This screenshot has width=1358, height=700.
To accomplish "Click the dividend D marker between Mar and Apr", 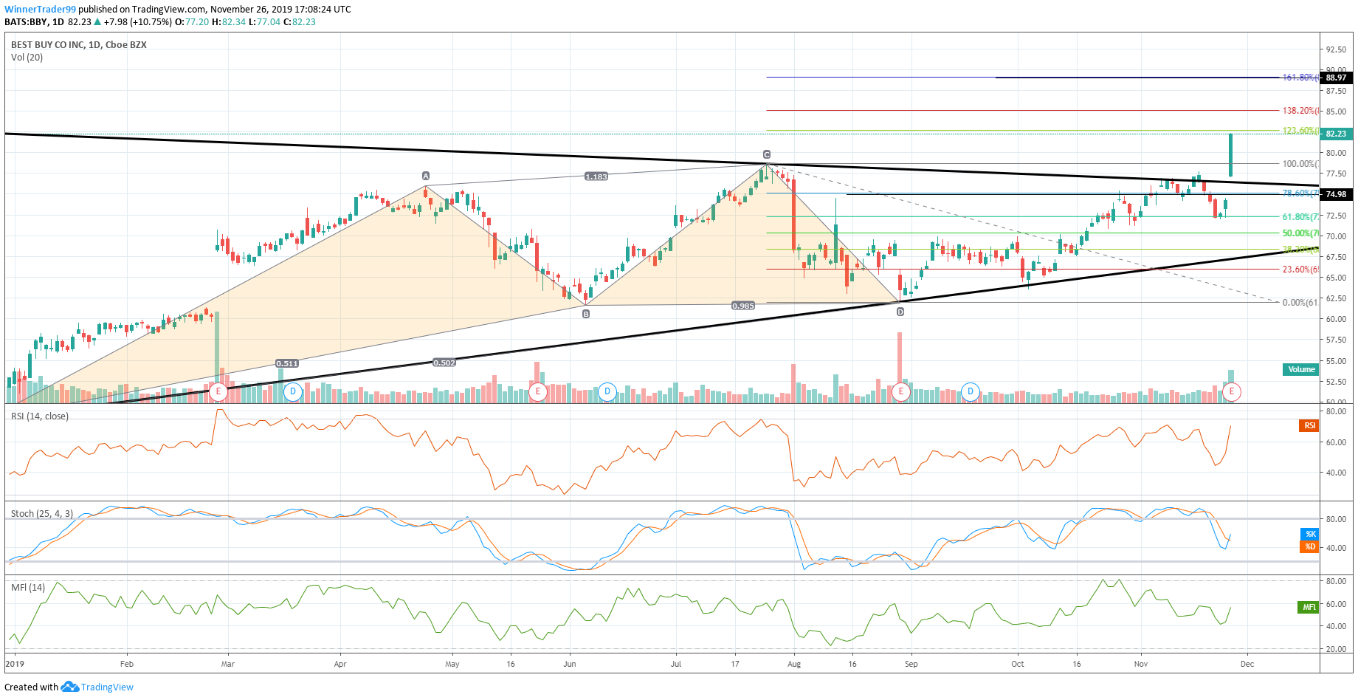I will (x=293, y=391).
